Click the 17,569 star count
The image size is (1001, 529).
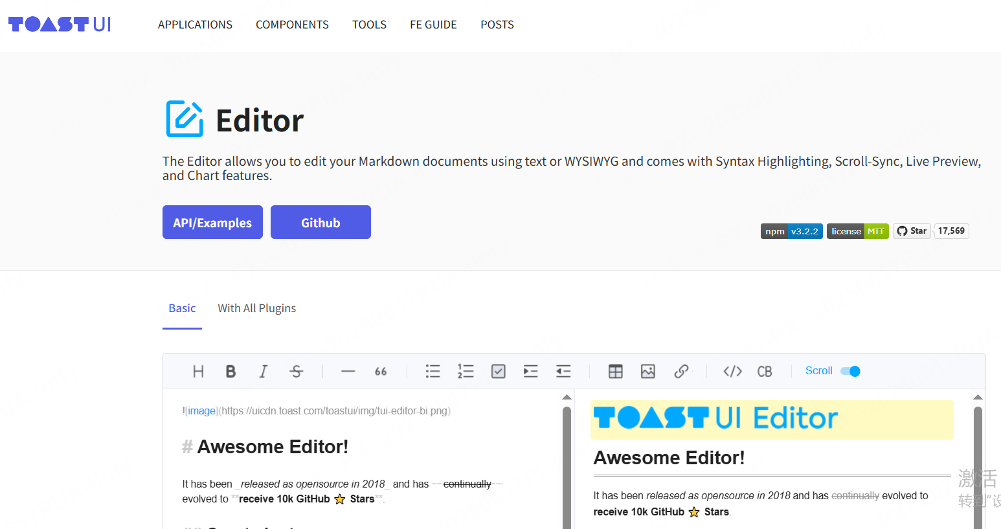[951, 231]
